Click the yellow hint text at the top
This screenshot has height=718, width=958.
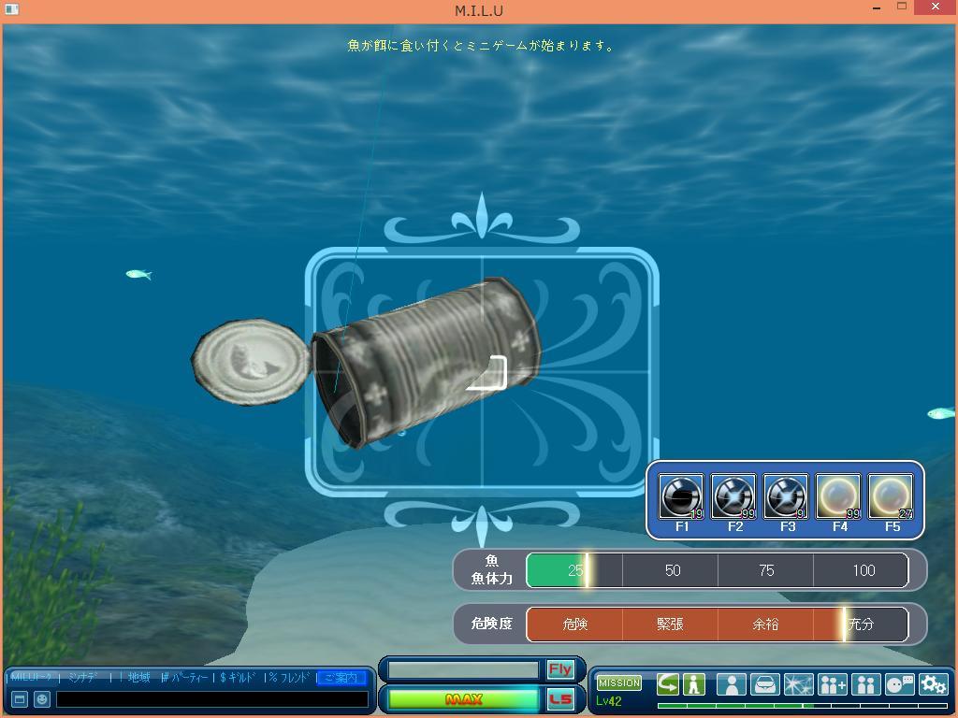point(481,45)
